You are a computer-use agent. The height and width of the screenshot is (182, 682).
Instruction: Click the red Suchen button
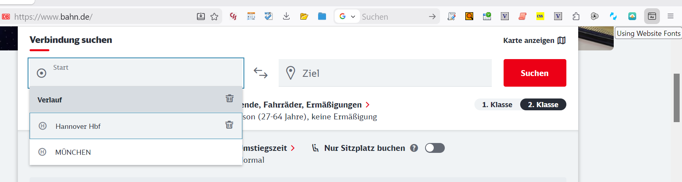[x=535, y=73]
